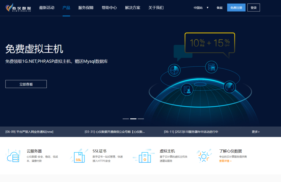The image size is (281, 182).
Task: Click the 心仪数据 logo in header
Action: pyautogui.click(x=18, y=7)
